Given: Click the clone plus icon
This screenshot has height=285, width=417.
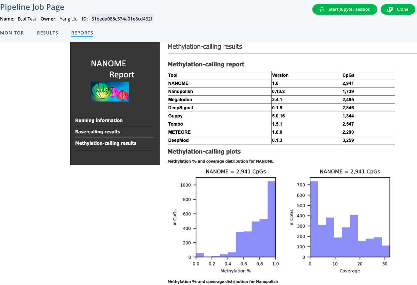Looking at the screenshot, I should pos(390,9).
